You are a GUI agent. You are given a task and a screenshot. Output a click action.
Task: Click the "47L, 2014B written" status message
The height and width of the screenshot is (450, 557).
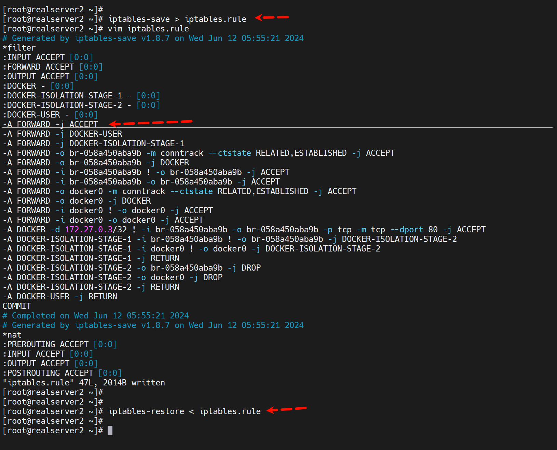click(122, 383)
